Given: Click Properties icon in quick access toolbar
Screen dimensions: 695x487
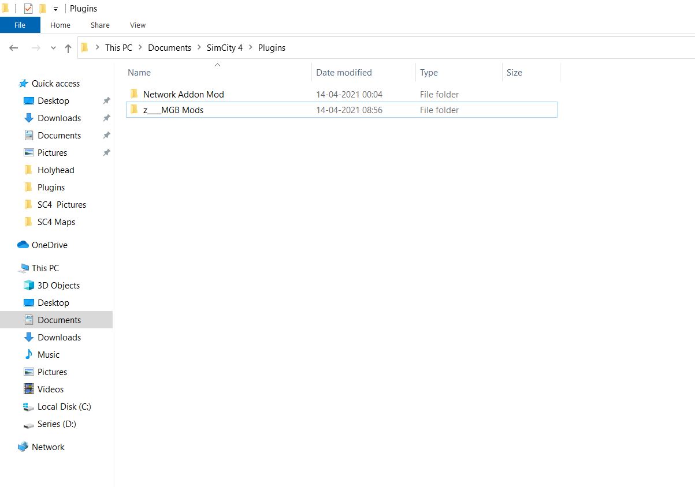Looking at the screenshot, I should click(x=28, y=9).
